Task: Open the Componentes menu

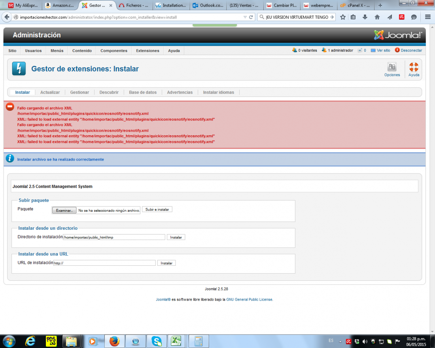Action: (114, 51)
